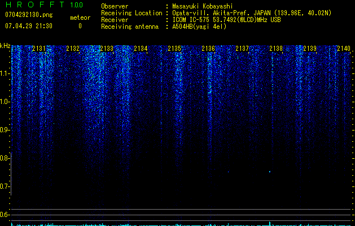355x226 pixels.
Task: Select the version number 1.0.0
Action: [x=76, y=5]
